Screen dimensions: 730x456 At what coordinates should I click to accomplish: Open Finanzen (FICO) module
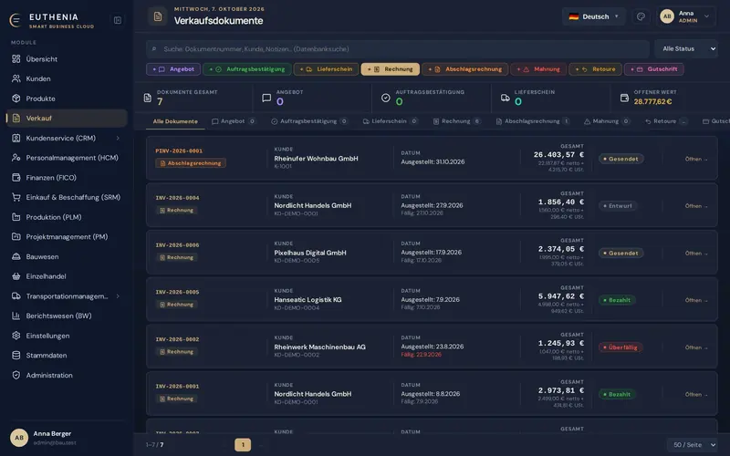tap(67, 177)
